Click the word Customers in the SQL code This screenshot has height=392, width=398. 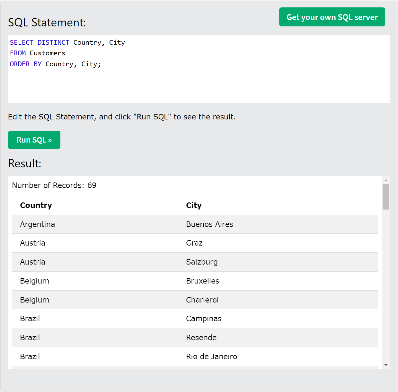pyautogui.click(x=47, y=53)
